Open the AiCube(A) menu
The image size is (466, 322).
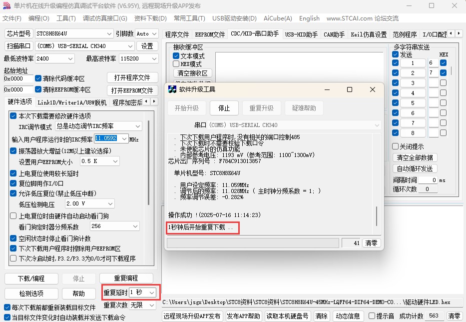[278, 18]
